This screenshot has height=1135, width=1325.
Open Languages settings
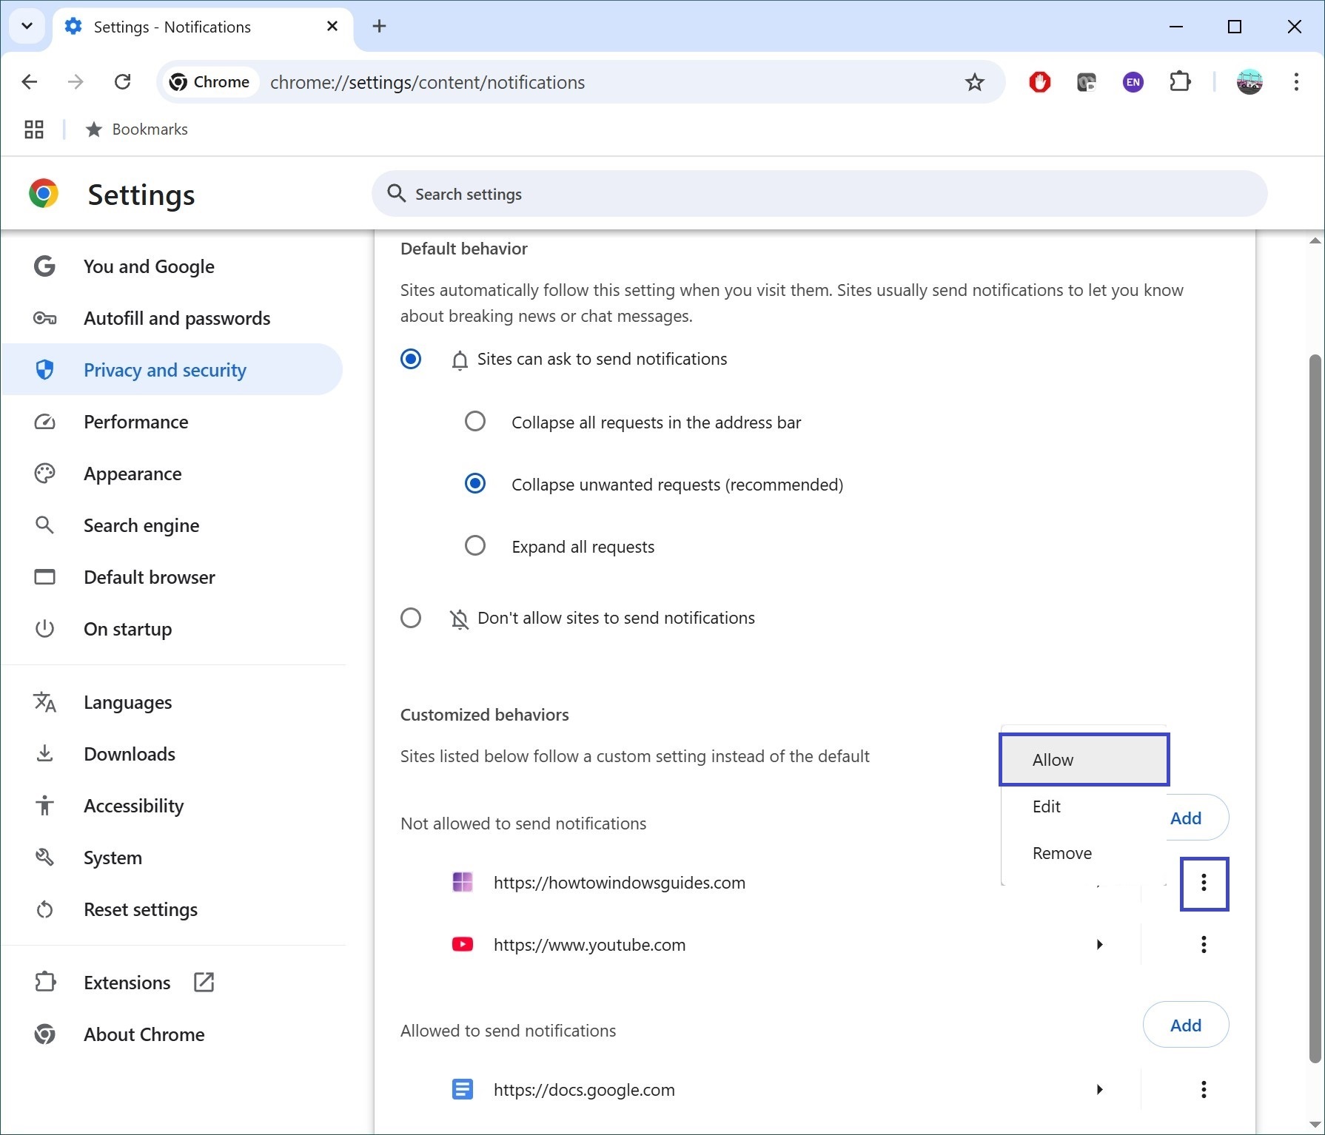click(x=172, y=702)
